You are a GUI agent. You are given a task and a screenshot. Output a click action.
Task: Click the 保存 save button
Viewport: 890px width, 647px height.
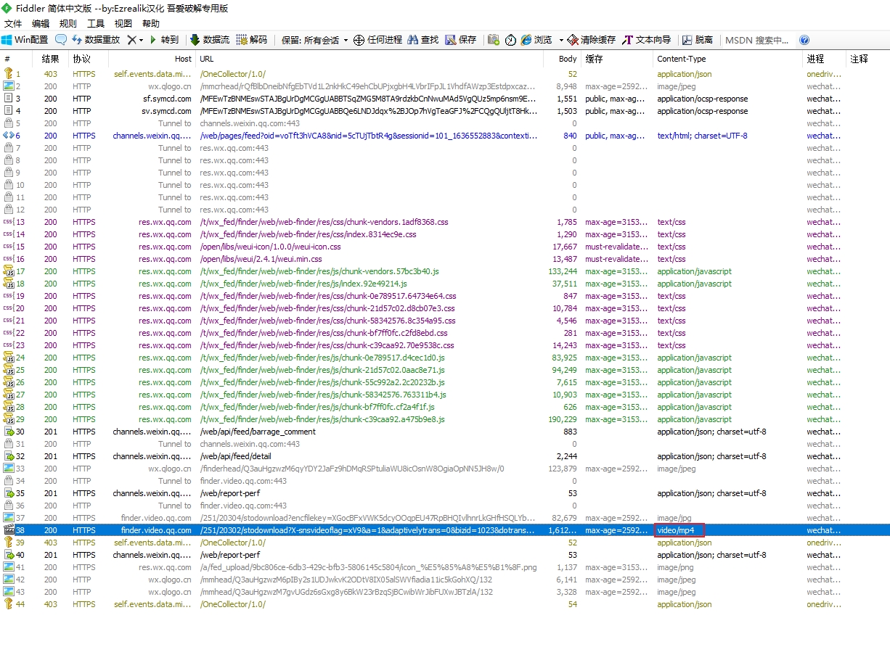tap(461, 40)
